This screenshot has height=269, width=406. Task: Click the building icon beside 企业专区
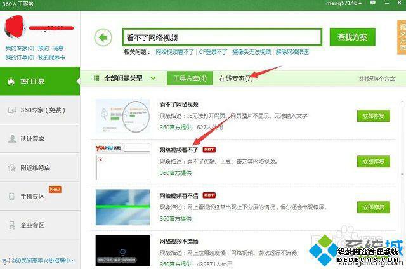coord(12,225)
